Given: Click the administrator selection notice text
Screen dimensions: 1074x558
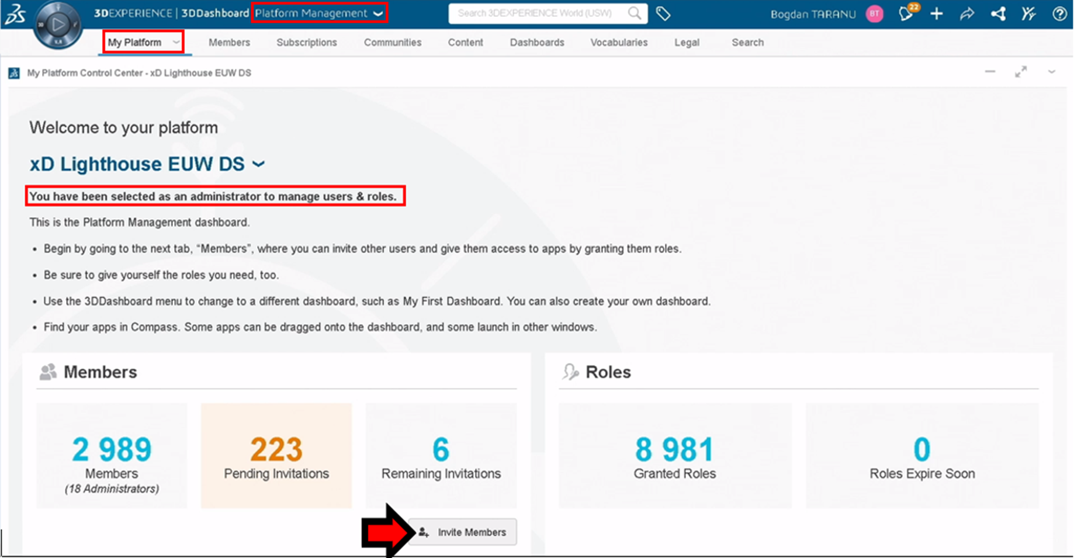Looking at the screenshot, I should tap(213, 196).
